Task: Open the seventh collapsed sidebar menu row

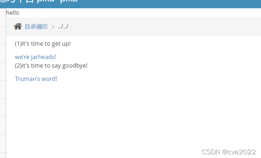Action: (x=3, y=143)
